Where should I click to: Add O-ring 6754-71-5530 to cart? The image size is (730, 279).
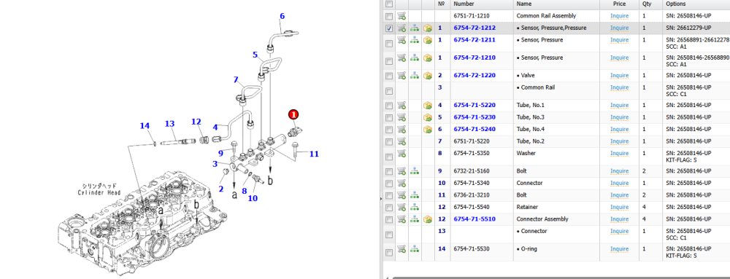coord(401,249)
